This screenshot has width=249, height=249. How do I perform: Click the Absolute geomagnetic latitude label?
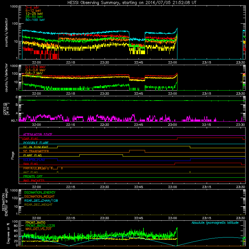point(215,223)
